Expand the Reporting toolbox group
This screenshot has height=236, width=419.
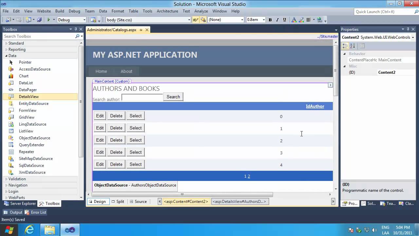[x=6, y=49]
